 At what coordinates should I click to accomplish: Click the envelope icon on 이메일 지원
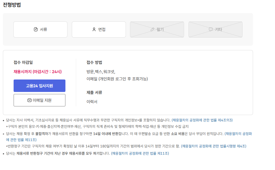(x=29, y=100)
